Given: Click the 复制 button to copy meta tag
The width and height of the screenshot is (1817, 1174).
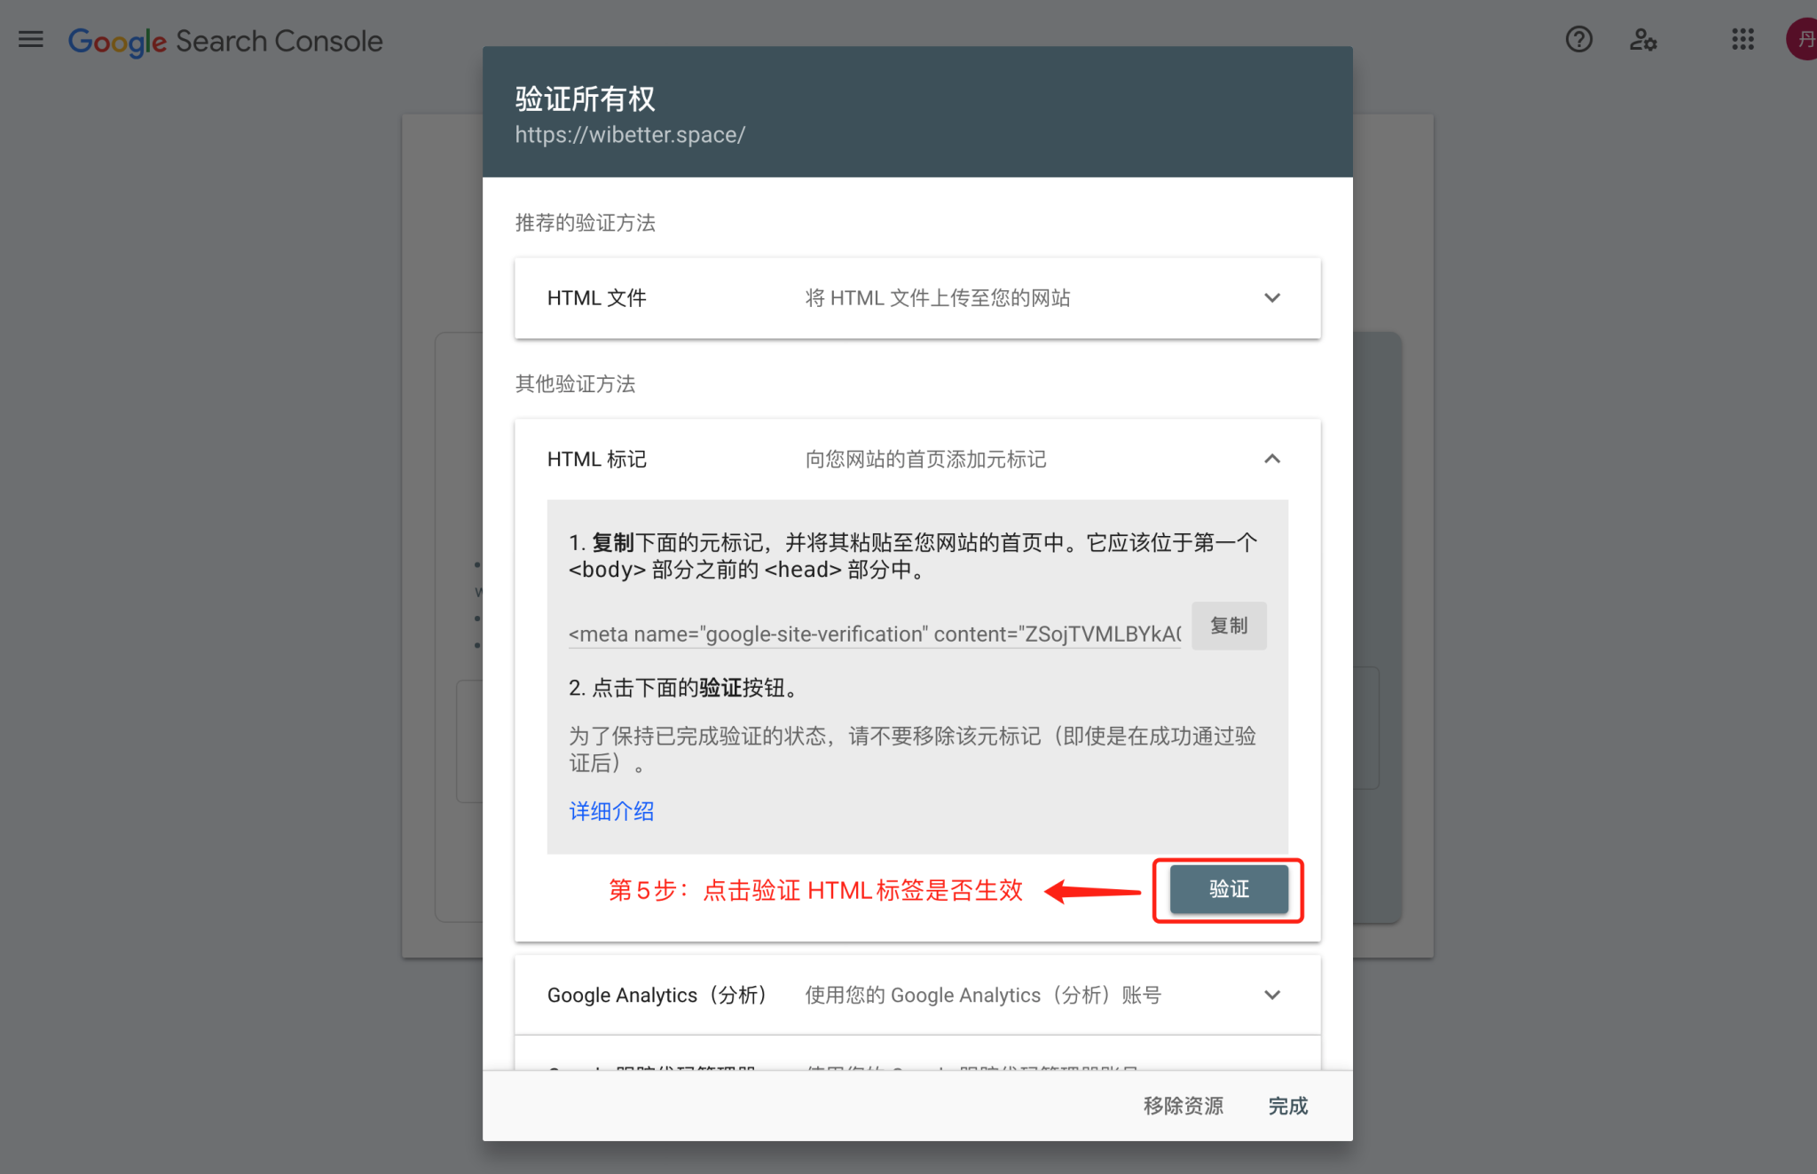Looking at the screenshot, I should [x=1229, y=626].
